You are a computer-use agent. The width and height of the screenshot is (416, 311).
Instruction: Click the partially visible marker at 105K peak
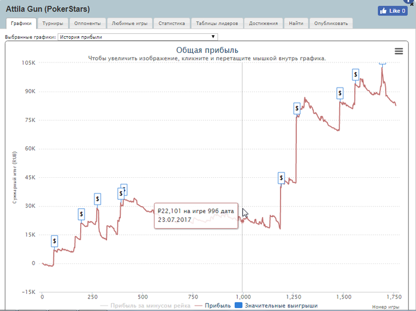(x=382, y=63)
